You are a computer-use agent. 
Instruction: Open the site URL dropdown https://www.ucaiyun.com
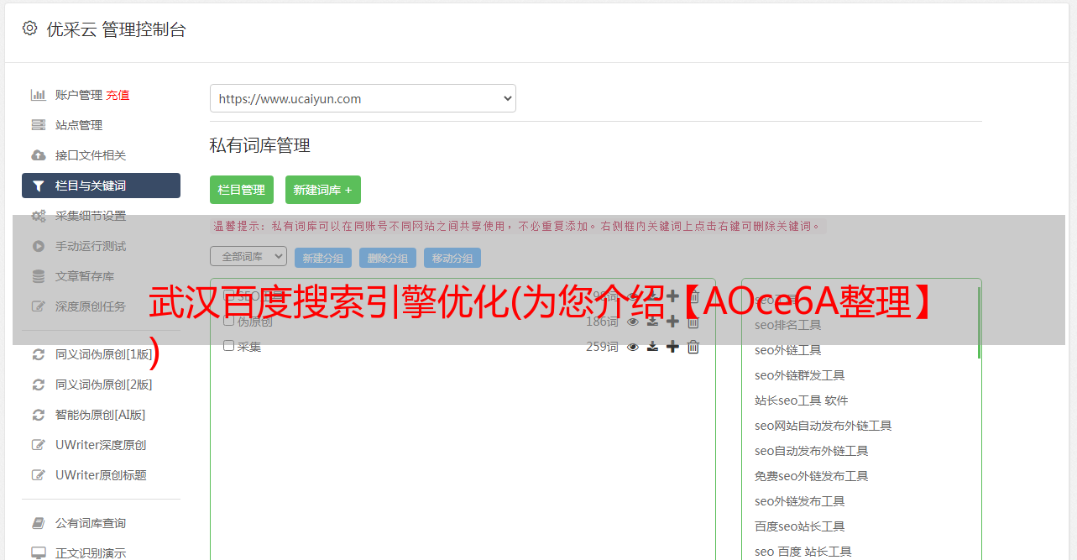[x=363, y=98]
